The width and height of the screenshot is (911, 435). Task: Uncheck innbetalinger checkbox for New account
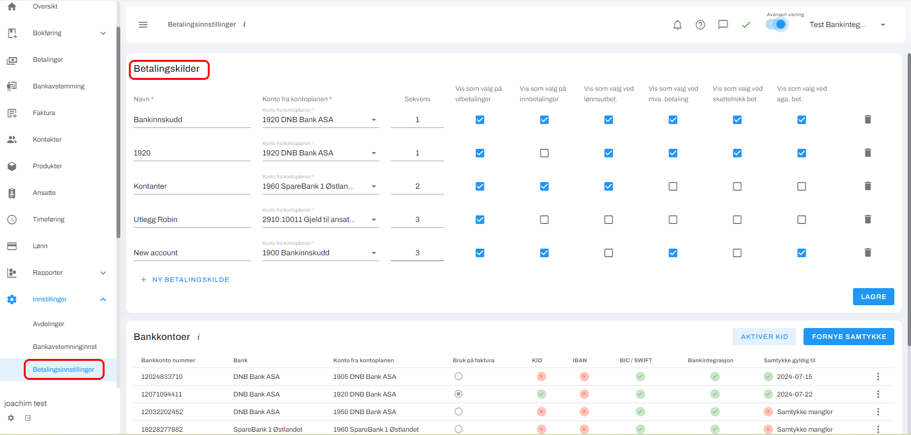(544, 253)
